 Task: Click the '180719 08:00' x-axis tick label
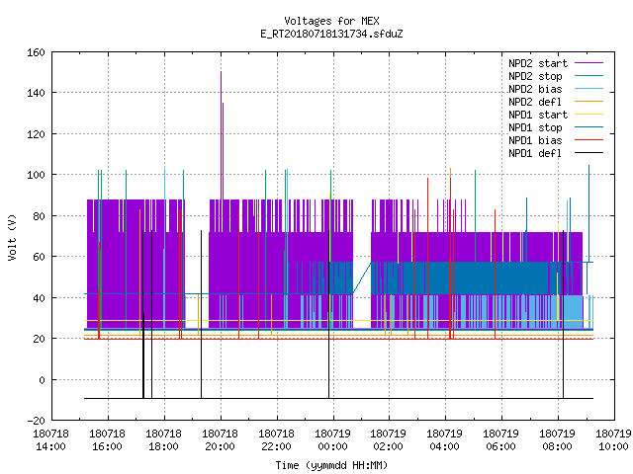(558, 440)
